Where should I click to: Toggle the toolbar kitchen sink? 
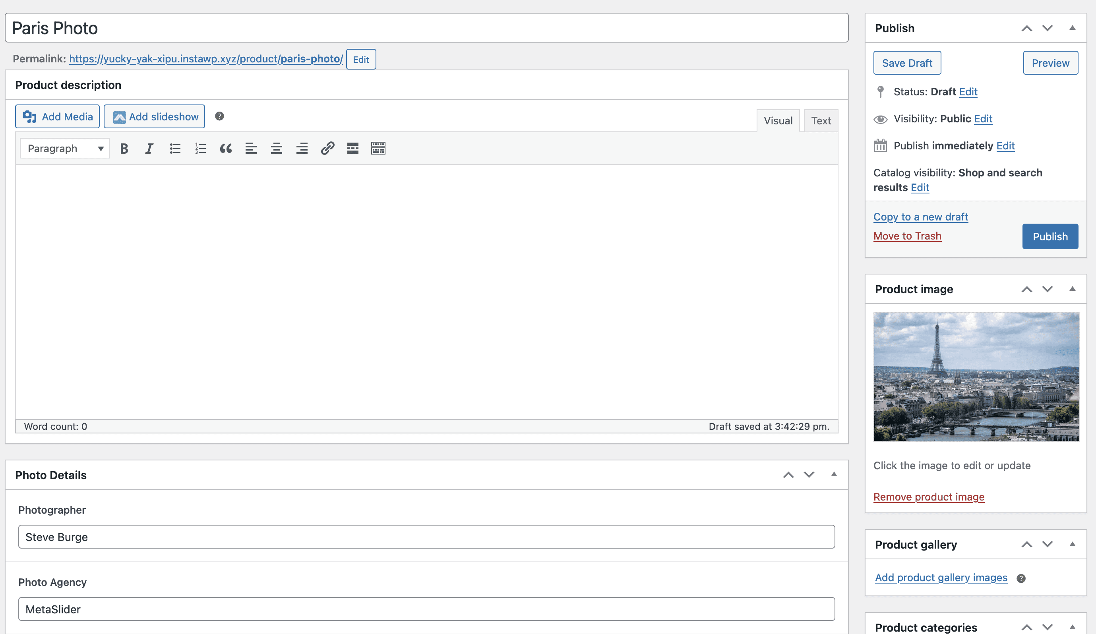[378, 149]
